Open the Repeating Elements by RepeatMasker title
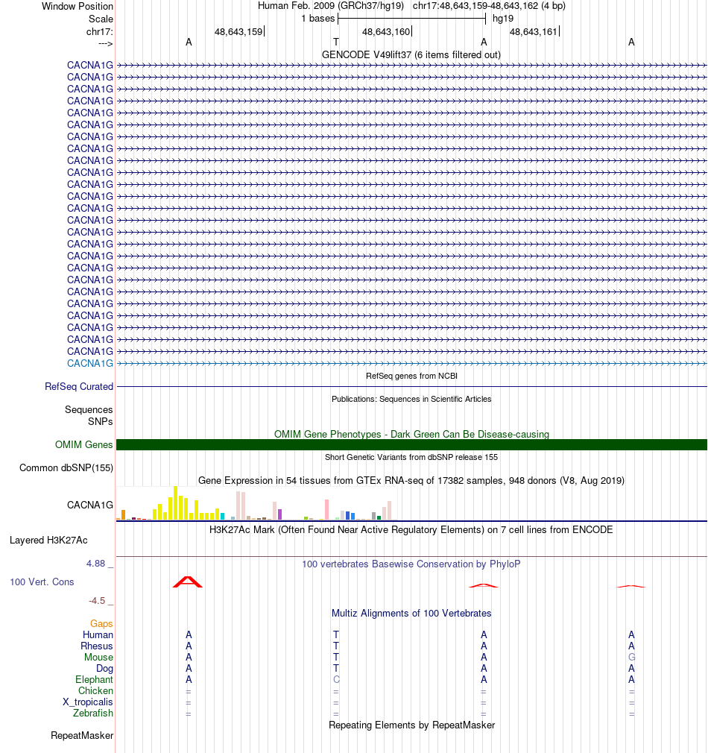Viewport: 708px width, 753px height. coord(411,725)
